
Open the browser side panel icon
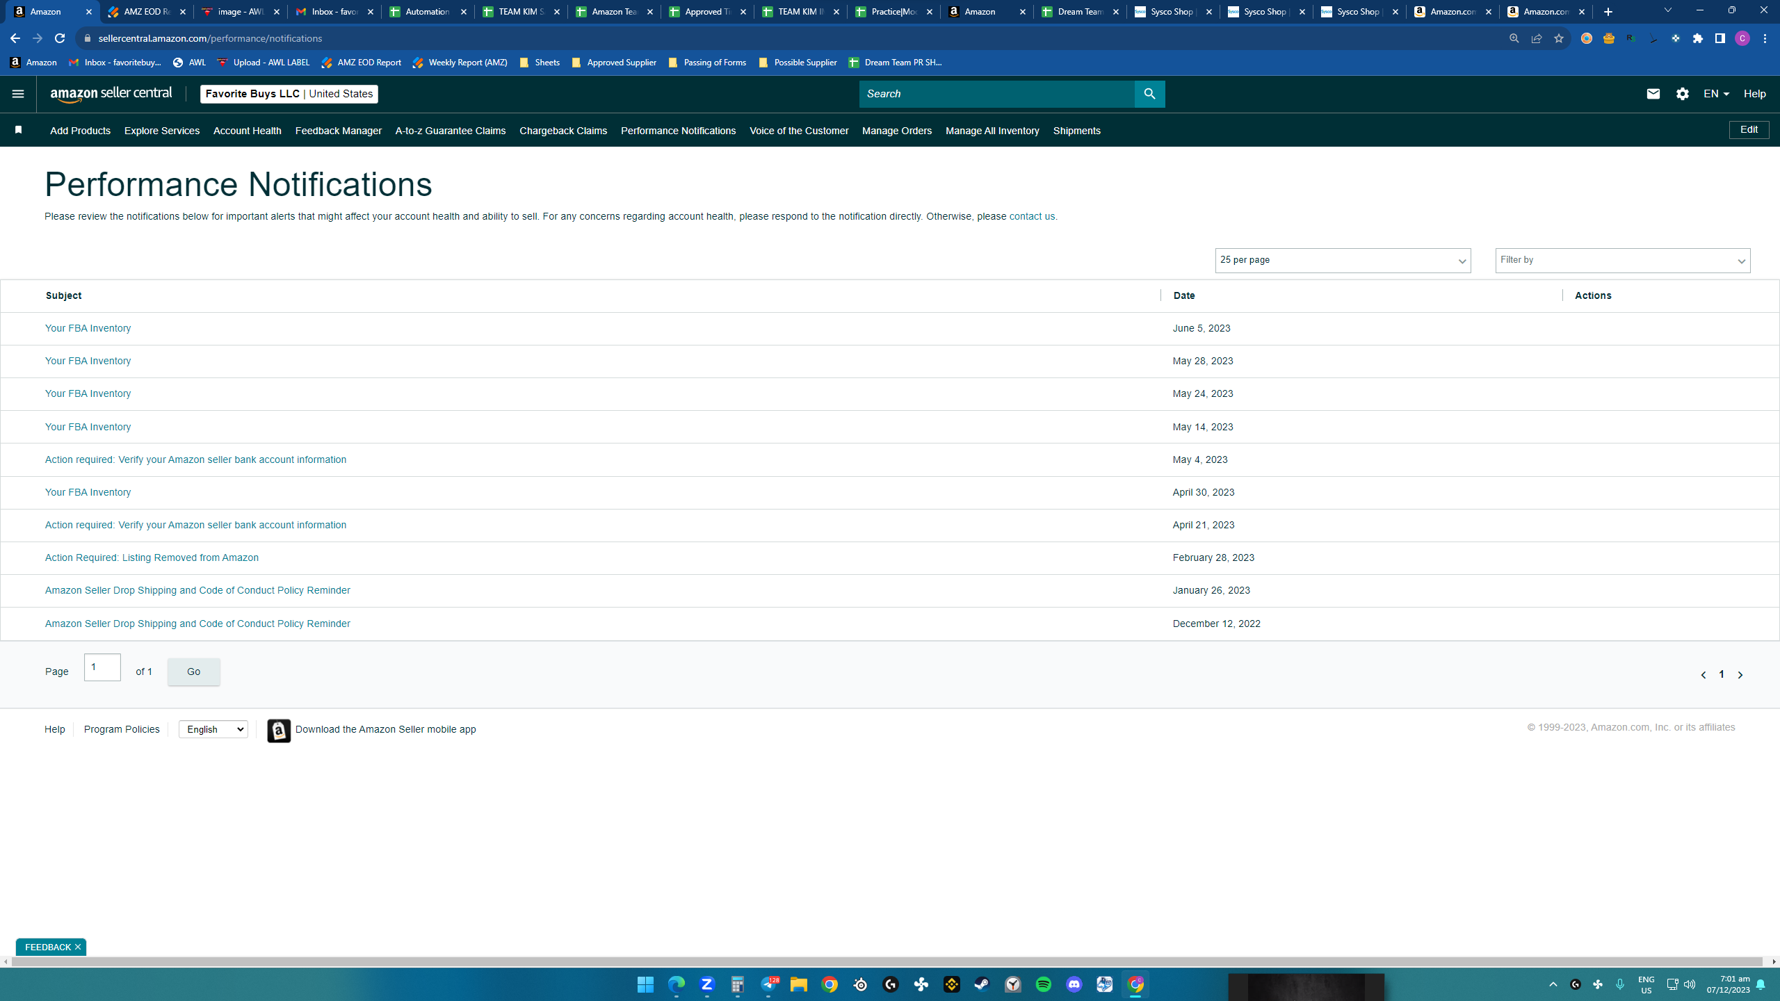pos(1720,38)
